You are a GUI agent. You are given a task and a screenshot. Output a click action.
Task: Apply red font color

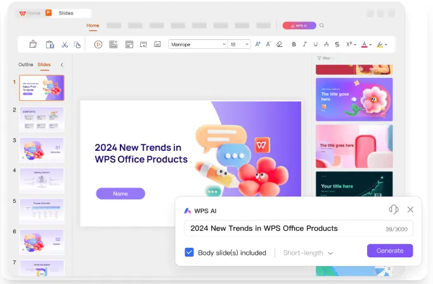pos(365,44)
